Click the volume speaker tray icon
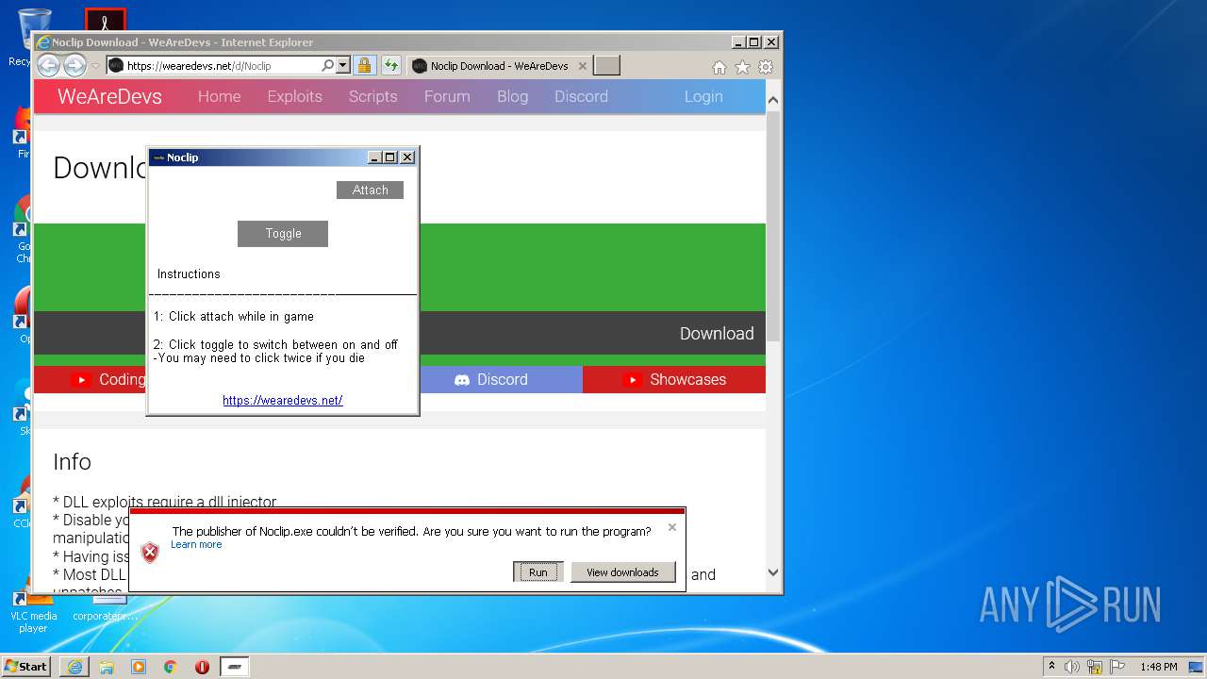This screenshot has width=1207, height=679. pos(1072,667)
